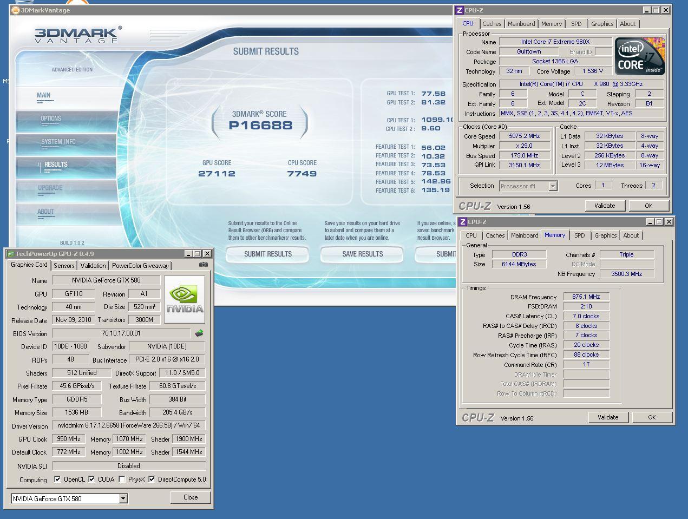Open the About tab in lower CPU-Z
The height and width of the screenshot is (519, 688).
pos(631,235)
